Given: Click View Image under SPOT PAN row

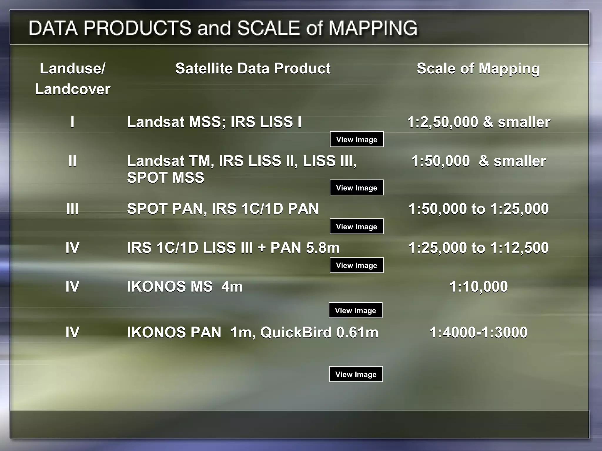Looking at the screenshot, I should tap(357, 226).
